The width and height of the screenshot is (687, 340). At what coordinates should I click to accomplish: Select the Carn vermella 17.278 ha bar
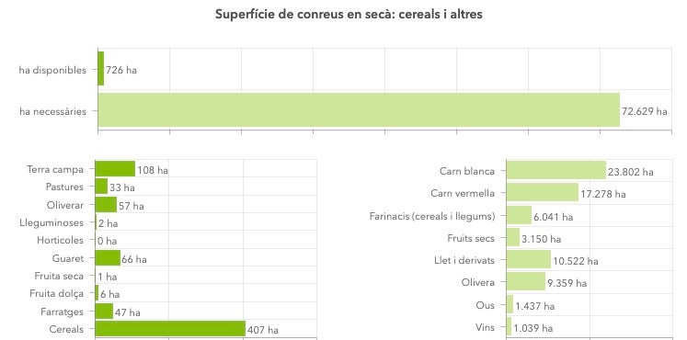[x=543, y=193]
